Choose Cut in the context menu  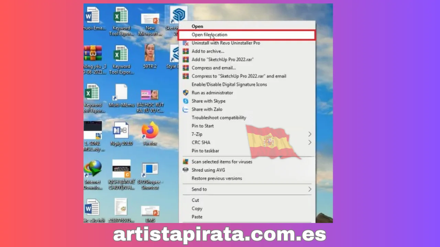pyautogui.click(x=247, y=200)
